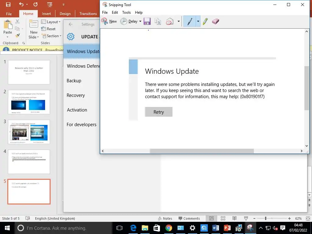Switch to Slide Sorter view icon
The width and height of the screenshot is (312, 234).
pos(223,218)
